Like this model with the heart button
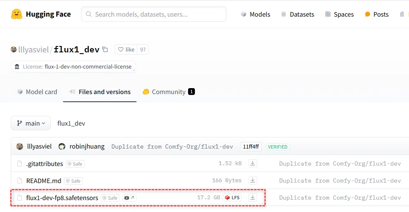This screenshot has width=409, height=212. [x=126, y=49]
